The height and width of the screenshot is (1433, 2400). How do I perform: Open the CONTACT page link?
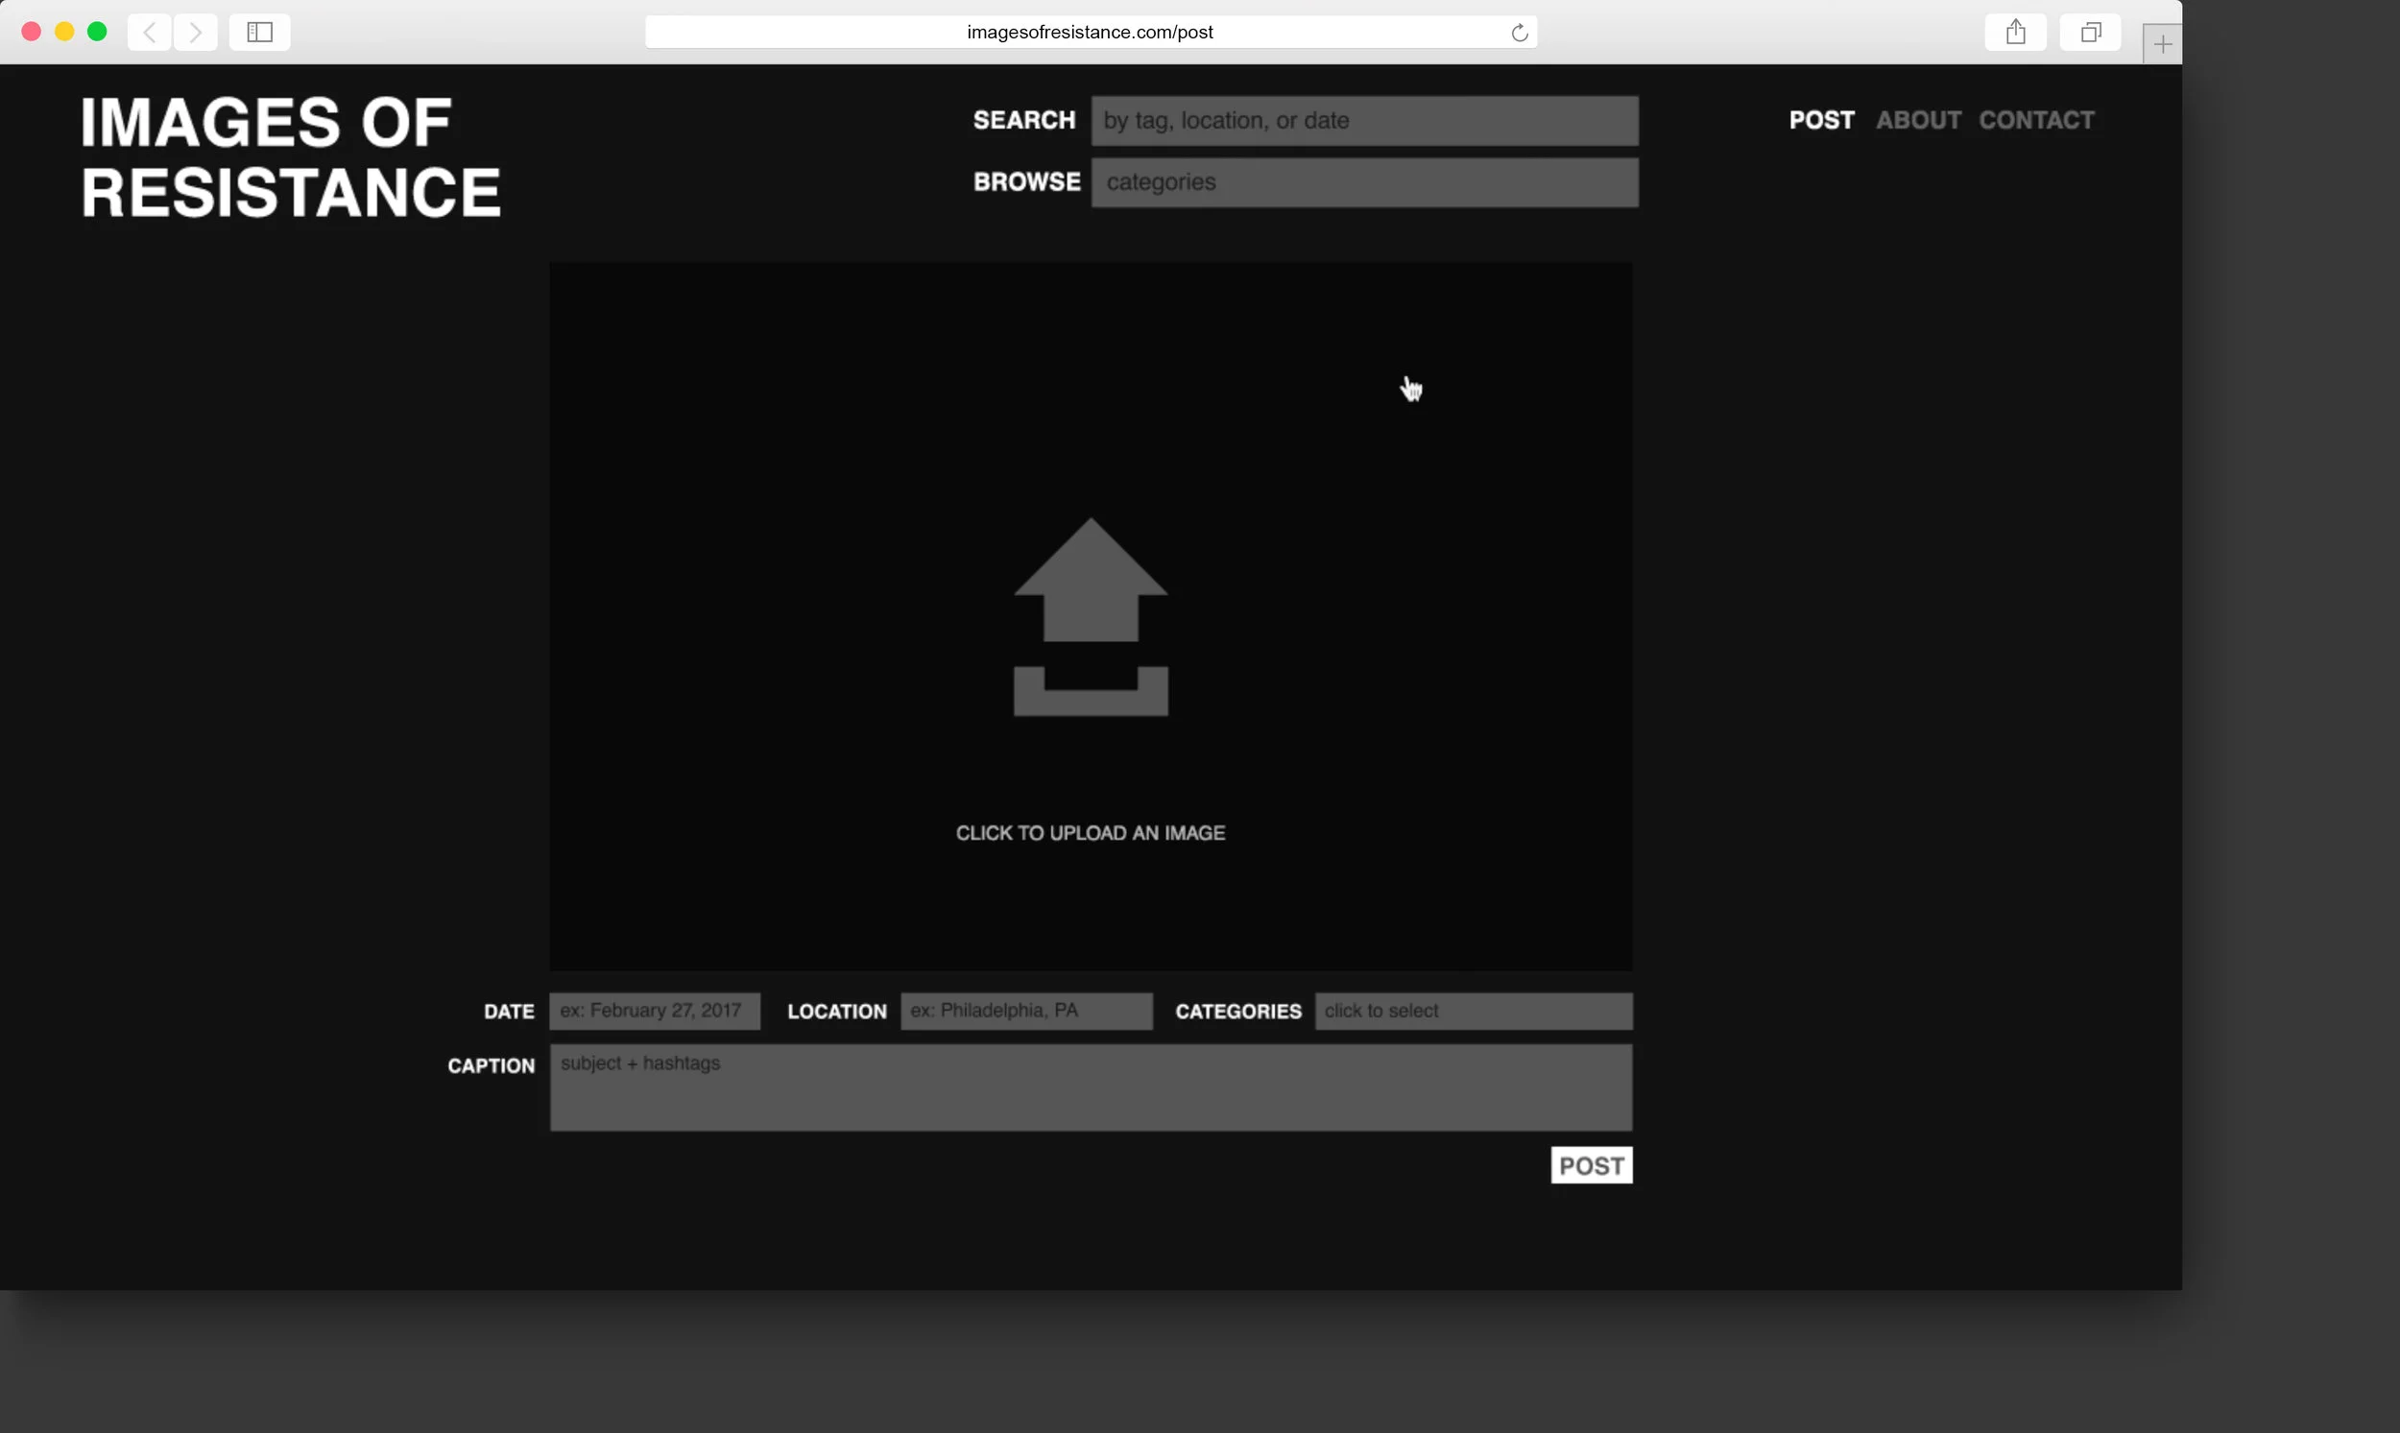click(x=2036, y=120)
